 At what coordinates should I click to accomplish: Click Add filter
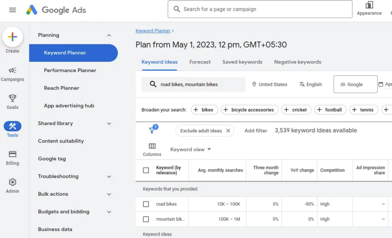pyautogui.click(x=256, y=131)
